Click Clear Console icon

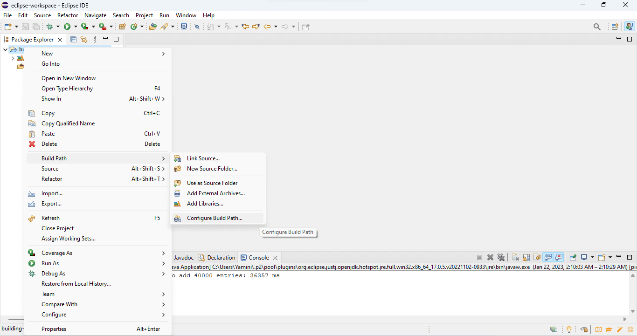515,257
